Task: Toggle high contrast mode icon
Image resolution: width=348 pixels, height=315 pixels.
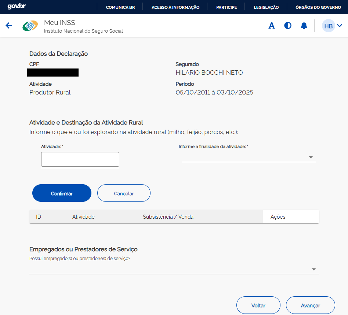Action: 288,26
